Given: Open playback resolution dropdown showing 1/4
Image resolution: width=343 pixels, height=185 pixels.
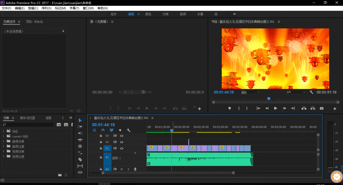Looking at the screenshot, I should coord(296,92).
